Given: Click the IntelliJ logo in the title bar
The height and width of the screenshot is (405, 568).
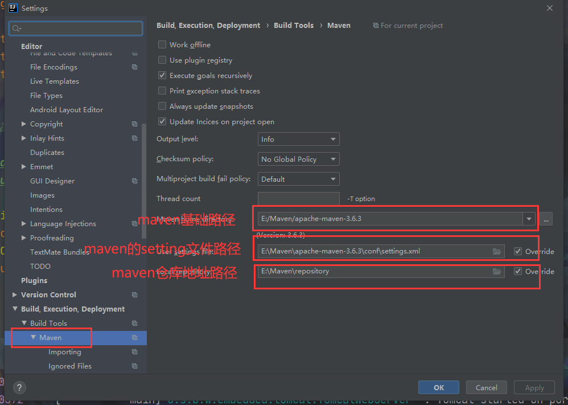Looking at the screenshot, I should 13,8.
